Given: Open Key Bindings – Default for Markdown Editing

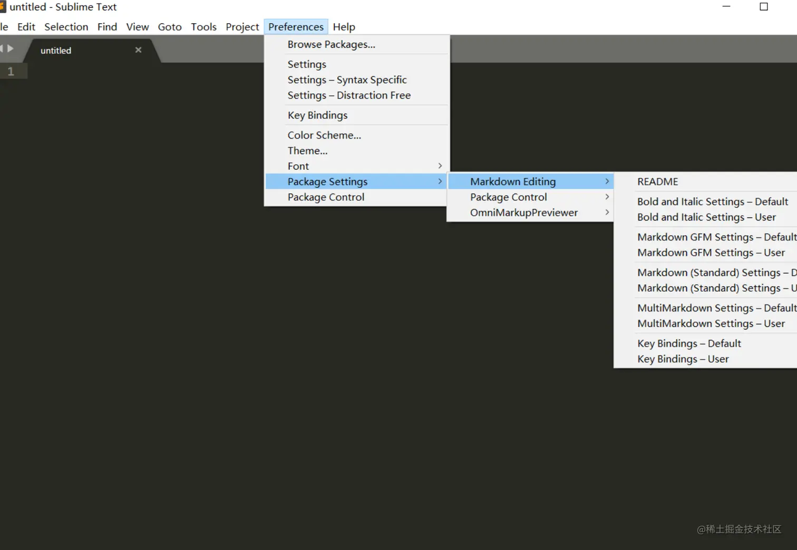Looking at the screenshot, I should pos(689,343).
